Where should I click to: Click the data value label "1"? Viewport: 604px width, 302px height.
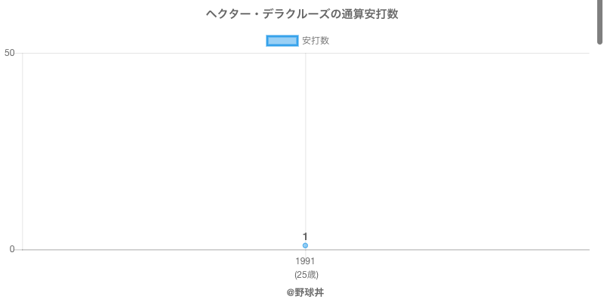(305, 236)
